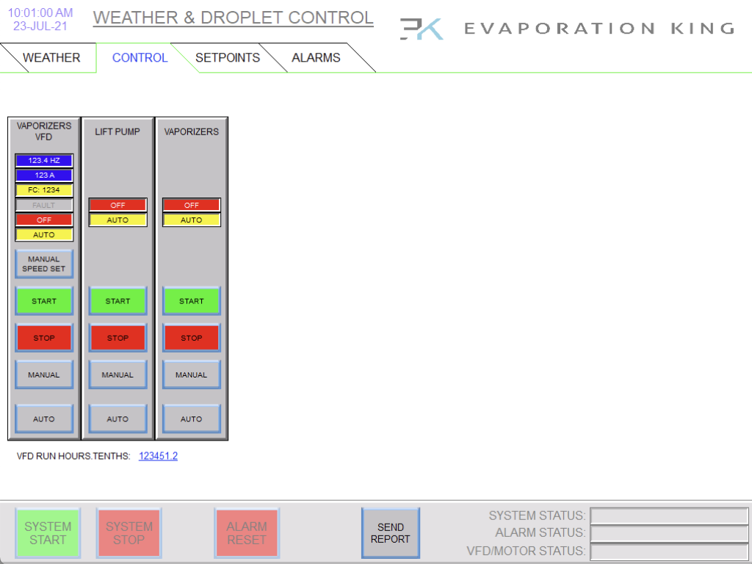This screenshot has width=752, height=564.
Task: Click MANUAL SPEED SET for Vaporizers VFD
Action: coord(44,264)
